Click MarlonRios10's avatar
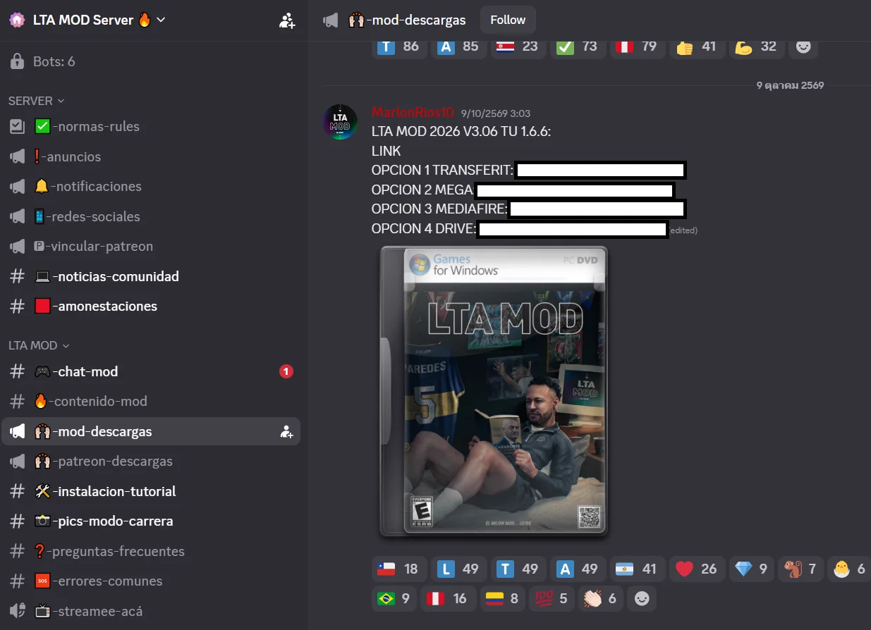 click(340, 121)
